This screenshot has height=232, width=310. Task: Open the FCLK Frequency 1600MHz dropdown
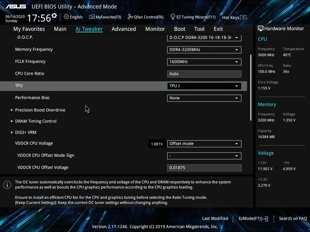pyautogui.click(x=204, y=62)
